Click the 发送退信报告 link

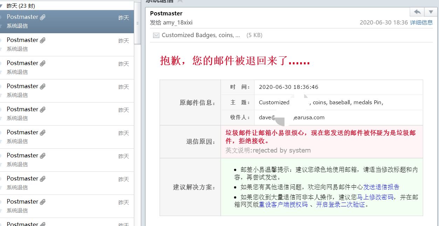pyautogui.click(x=381, y=187)
